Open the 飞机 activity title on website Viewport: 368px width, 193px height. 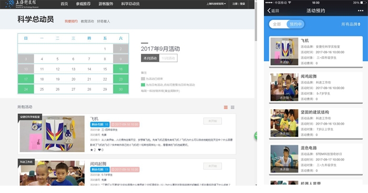point(94,119)
